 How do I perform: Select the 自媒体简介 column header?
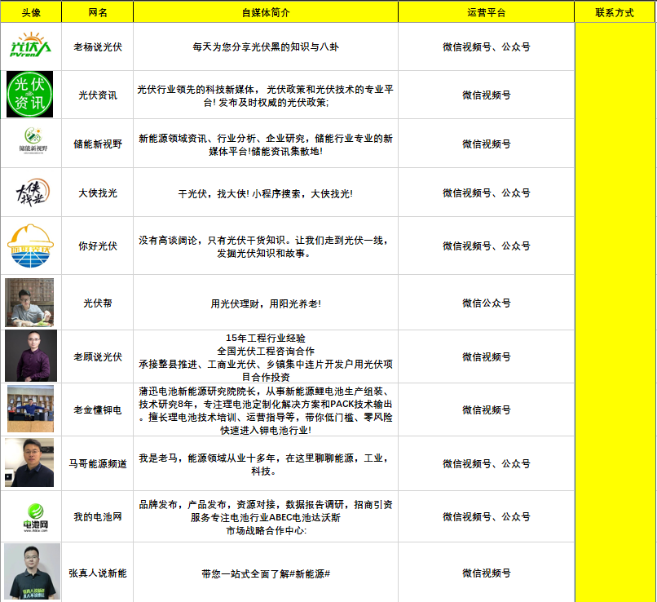(266, 12)
